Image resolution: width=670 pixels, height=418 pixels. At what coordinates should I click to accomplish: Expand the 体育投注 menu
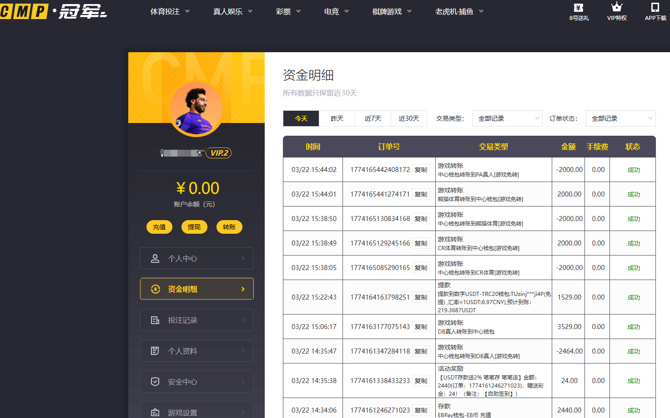coord(170,12)
